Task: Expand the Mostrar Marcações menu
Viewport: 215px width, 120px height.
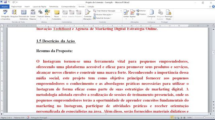Action: (103, 14)
